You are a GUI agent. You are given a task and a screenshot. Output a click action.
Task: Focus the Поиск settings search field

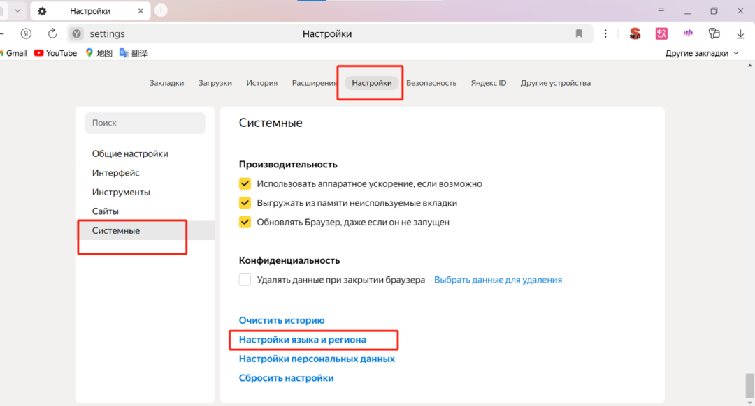coord(145,123)
